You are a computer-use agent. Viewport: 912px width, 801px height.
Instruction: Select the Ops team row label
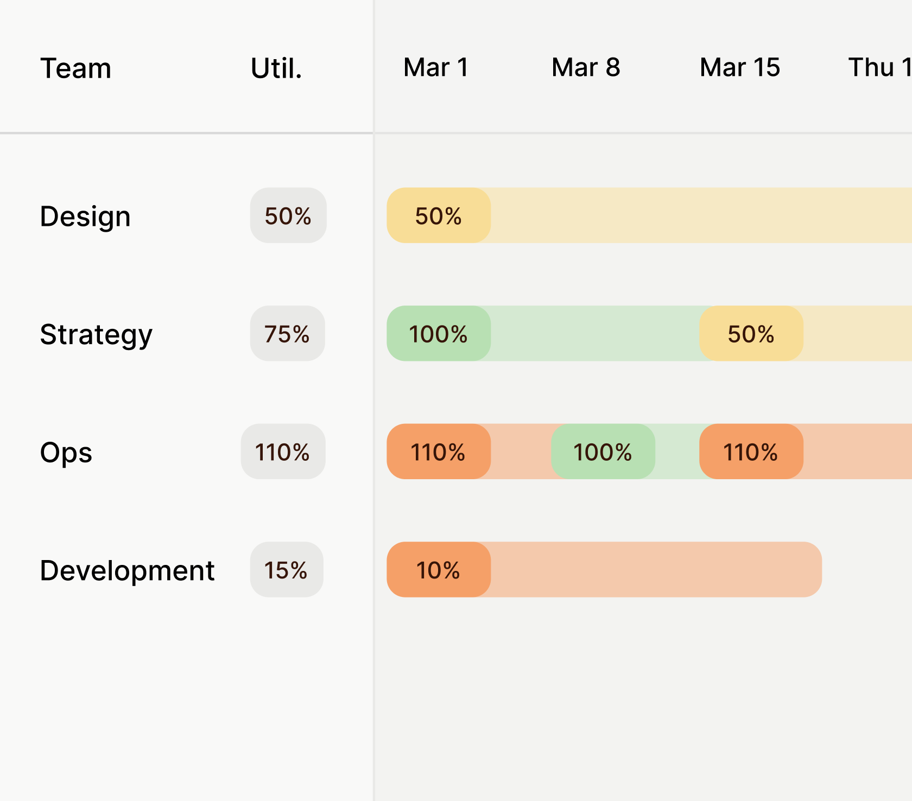click(66, 452)
